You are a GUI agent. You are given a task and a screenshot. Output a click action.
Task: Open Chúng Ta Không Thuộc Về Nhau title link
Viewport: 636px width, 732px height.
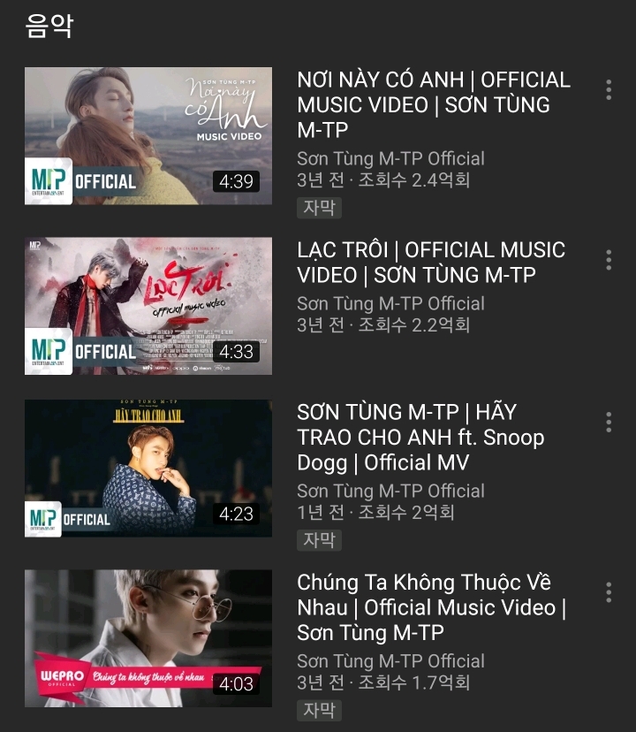[432, 607]
